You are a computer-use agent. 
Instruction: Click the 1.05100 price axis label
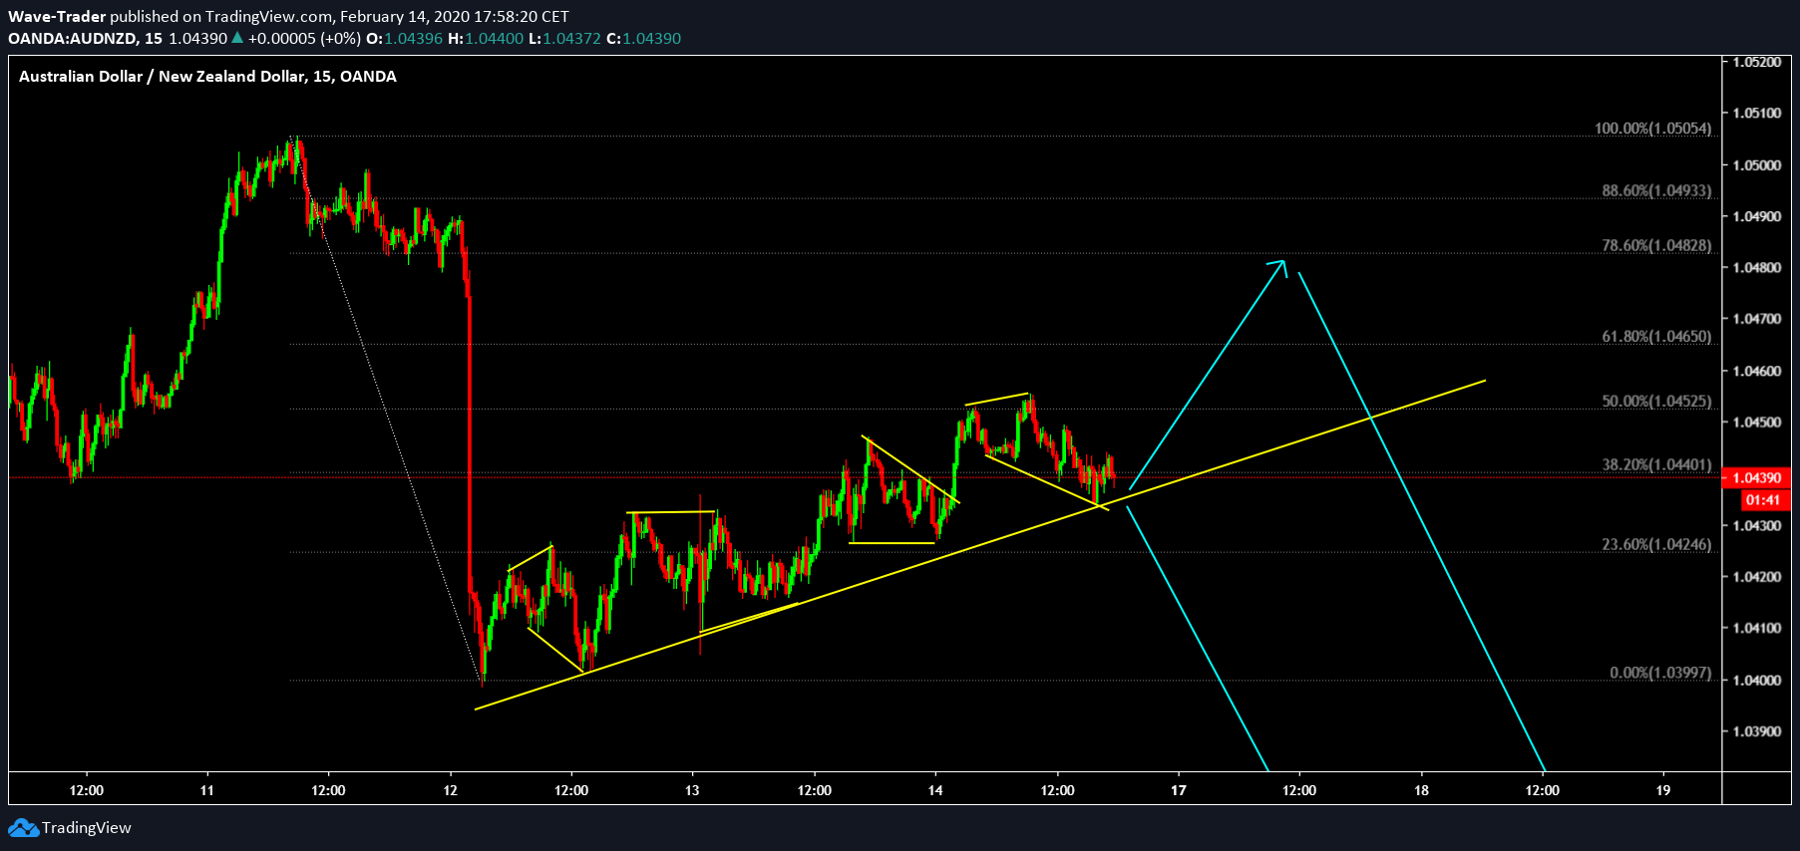(x=1756, y=114)
